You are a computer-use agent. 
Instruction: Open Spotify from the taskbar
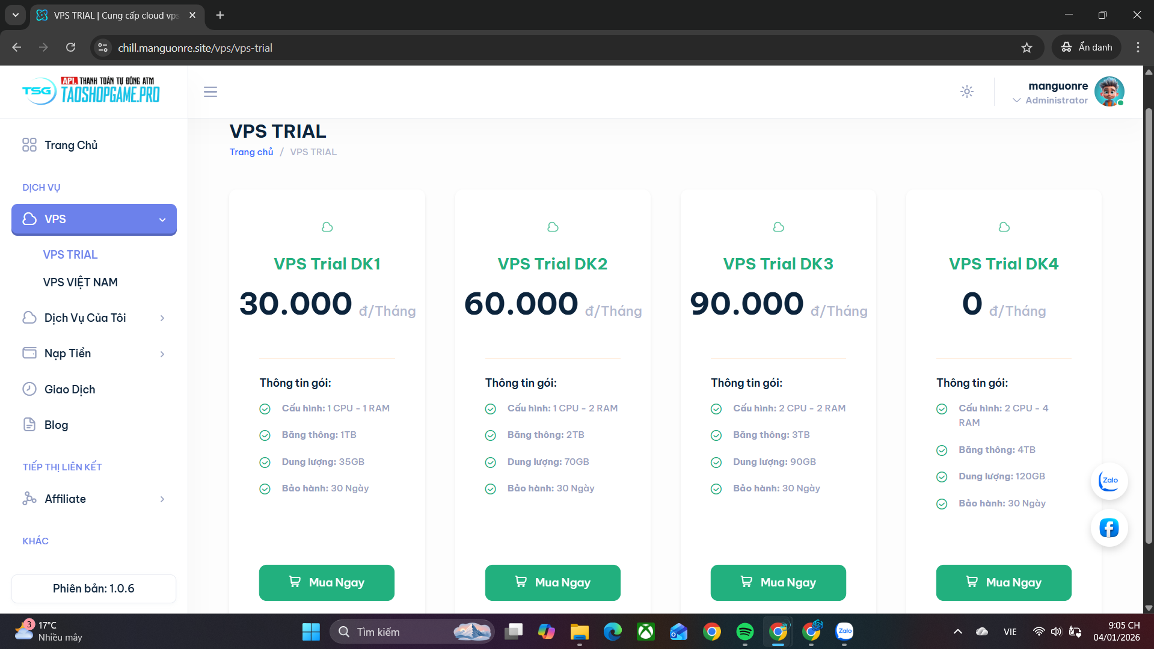(x=744, y=632)
